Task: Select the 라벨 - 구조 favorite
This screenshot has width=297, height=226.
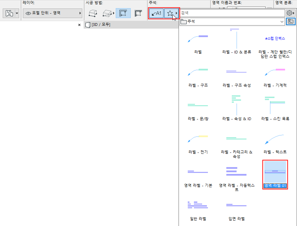Action: tap(198, 77)
